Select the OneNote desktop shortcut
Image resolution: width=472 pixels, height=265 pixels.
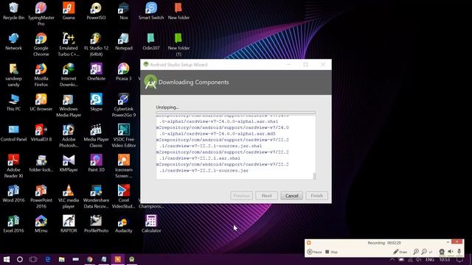[96, 72]
